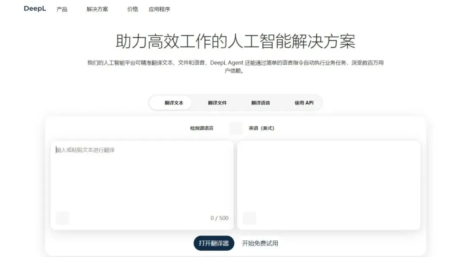Open the 解决方案 navigation menu
The height and width of the screenshot is (257, 458).
point(97,9)
